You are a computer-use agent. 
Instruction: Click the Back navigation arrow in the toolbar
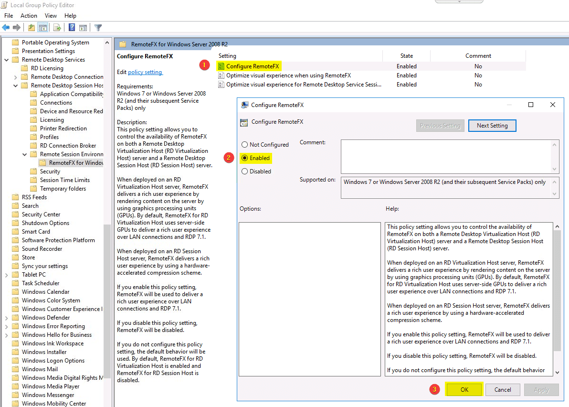(x=6, y=27)
